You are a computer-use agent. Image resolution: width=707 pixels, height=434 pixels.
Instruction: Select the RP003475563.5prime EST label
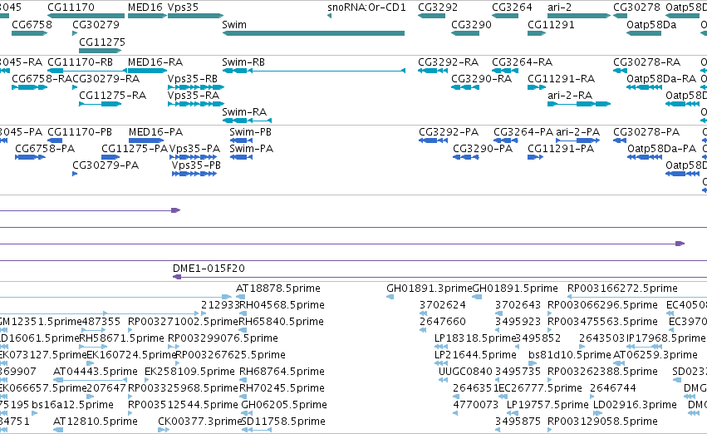pyautogui.click(x=602, y=322)
